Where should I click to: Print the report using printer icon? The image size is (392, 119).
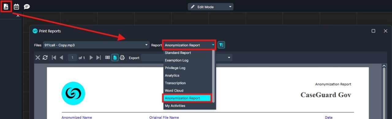point(122,58)
